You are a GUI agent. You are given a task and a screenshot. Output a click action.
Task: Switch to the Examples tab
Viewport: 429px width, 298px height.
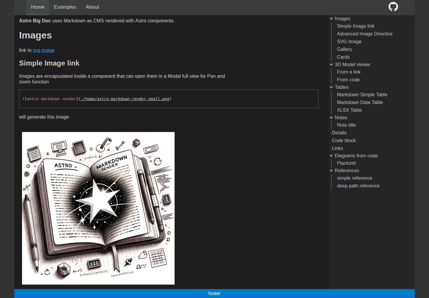pyautogui.click(x=65, y=7)
